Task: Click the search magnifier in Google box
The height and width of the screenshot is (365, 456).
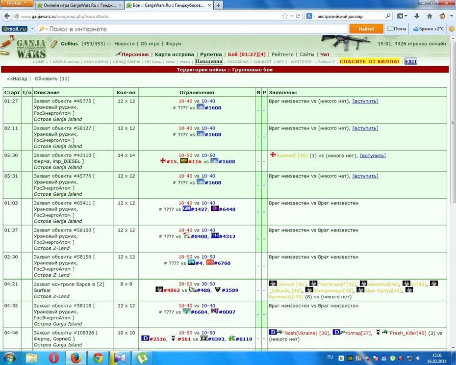Action: click(x=388, y=16)
